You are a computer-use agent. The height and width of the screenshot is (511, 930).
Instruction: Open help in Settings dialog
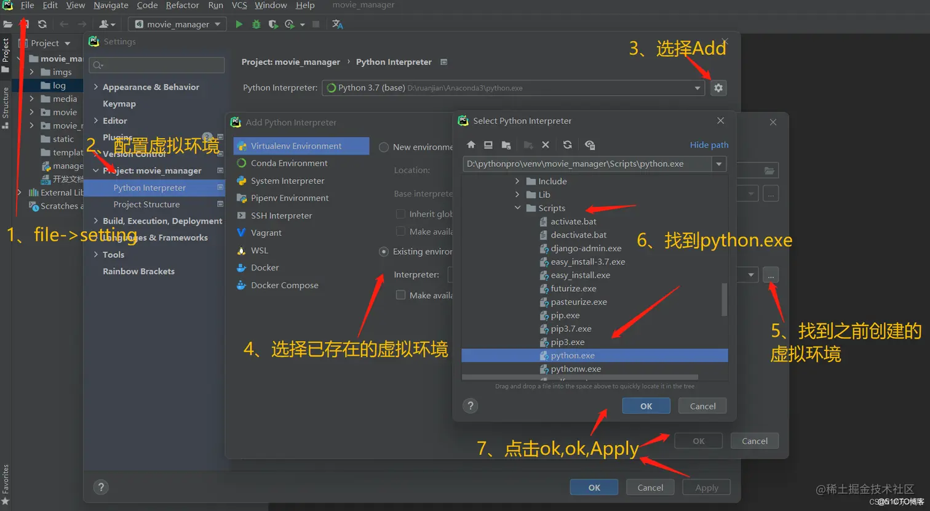(x=101, y=488)
